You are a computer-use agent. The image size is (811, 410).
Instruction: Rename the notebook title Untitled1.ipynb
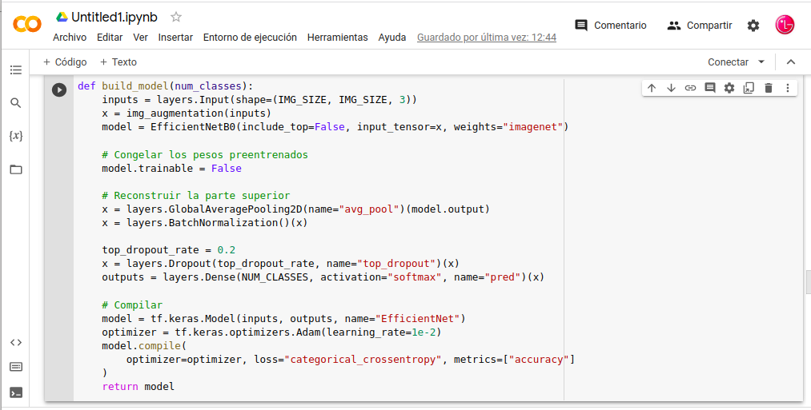tap(116, 17)
